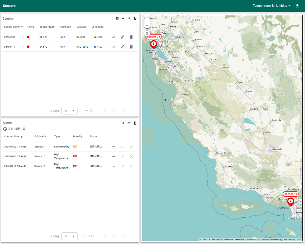Viewport: 305px width, 244px height.
Task: Edit Sensor T1 with the pencil icon
Action: coord(122,47)
